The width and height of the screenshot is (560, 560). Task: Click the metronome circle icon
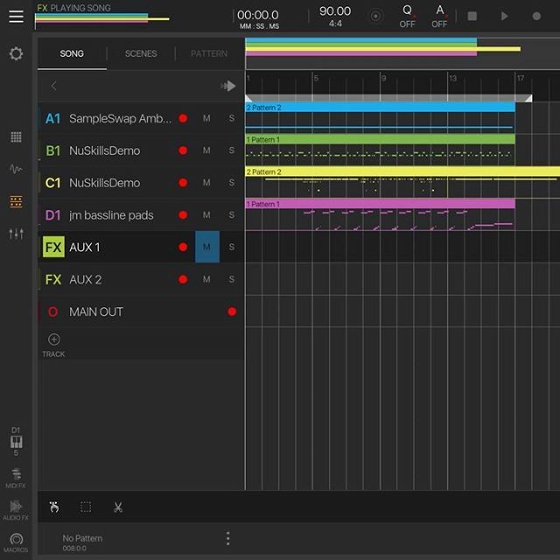tap(375, 16)
